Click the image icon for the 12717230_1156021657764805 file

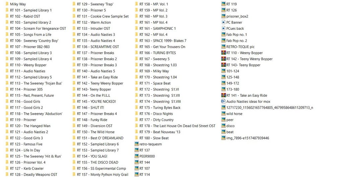(223, 107)
